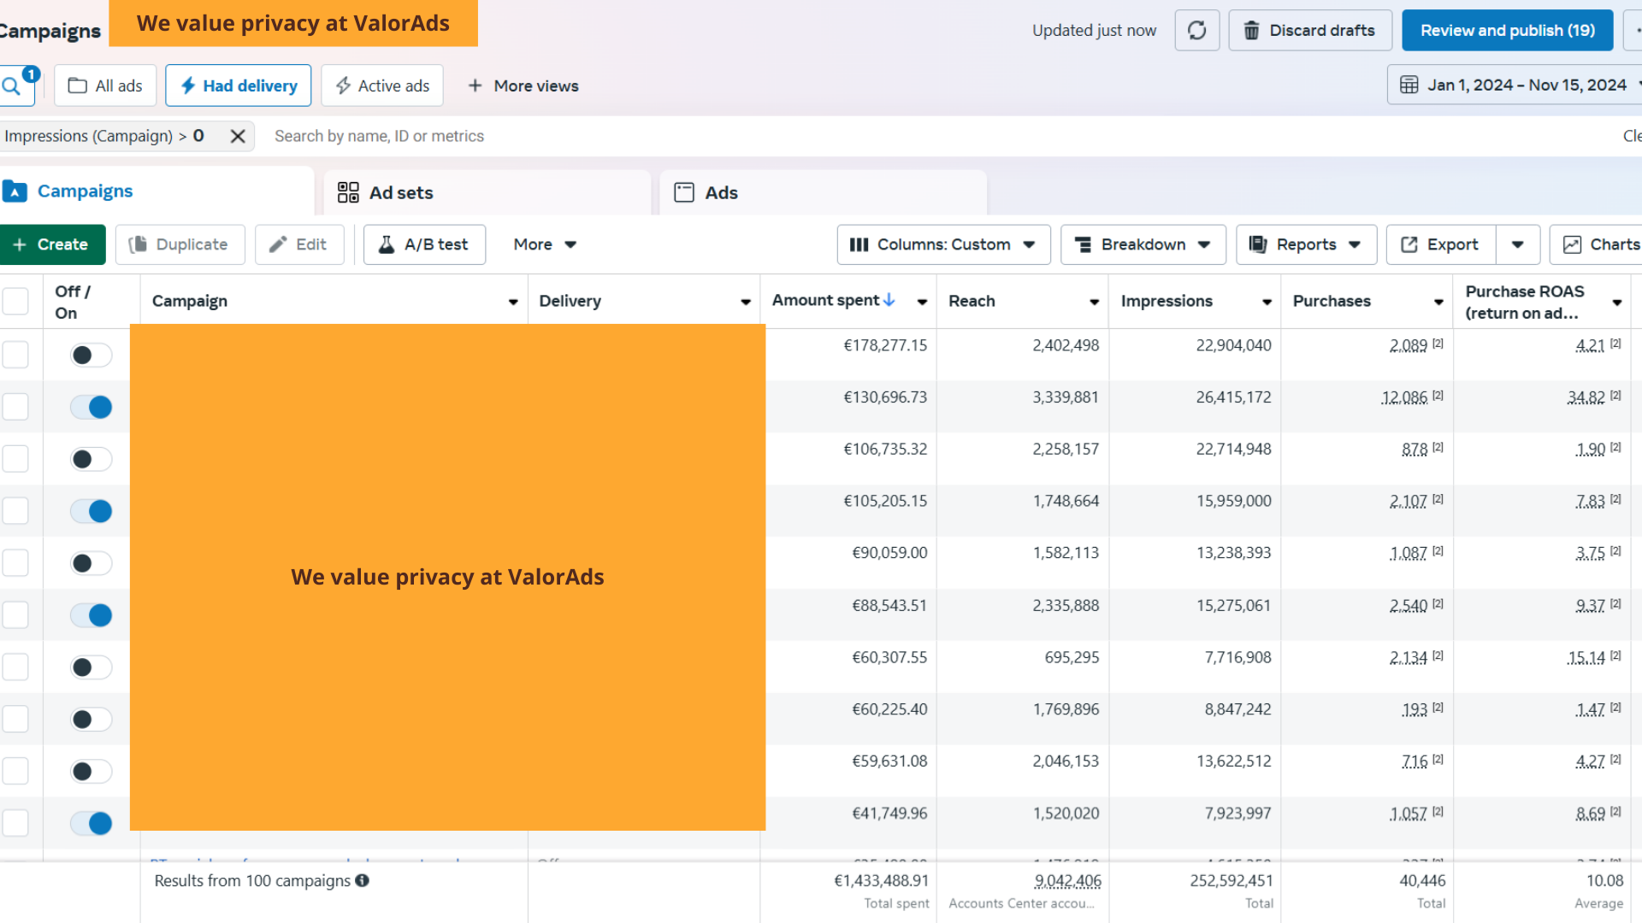Toggle campaign switch in €41,749.96 row
The width and height of the screenshot is (1642, 923).
point(92,823)
